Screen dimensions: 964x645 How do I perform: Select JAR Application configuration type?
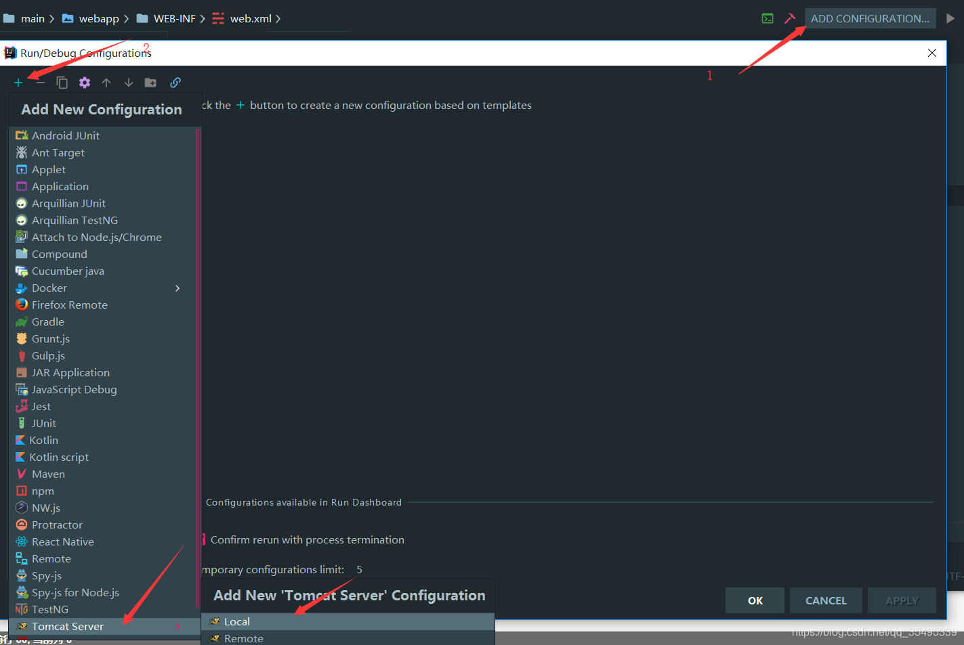tap(102, 372)
